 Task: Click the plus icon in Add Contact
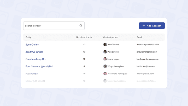pyautogui.click(x=144, y=26)
